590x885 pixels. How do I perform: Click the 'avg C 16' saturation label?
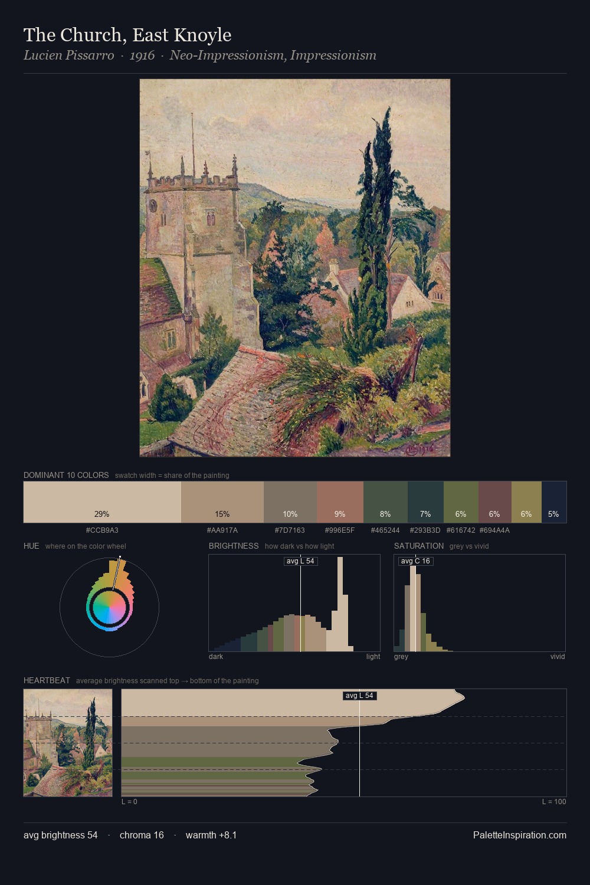[415, 561]
